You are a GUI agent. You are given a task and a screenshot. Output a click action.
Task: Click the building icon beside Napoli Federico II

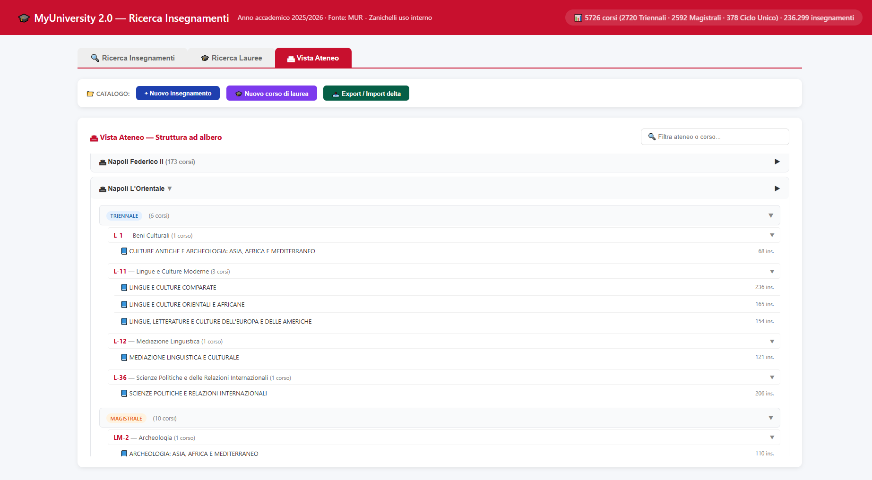[x=103, y=162]
